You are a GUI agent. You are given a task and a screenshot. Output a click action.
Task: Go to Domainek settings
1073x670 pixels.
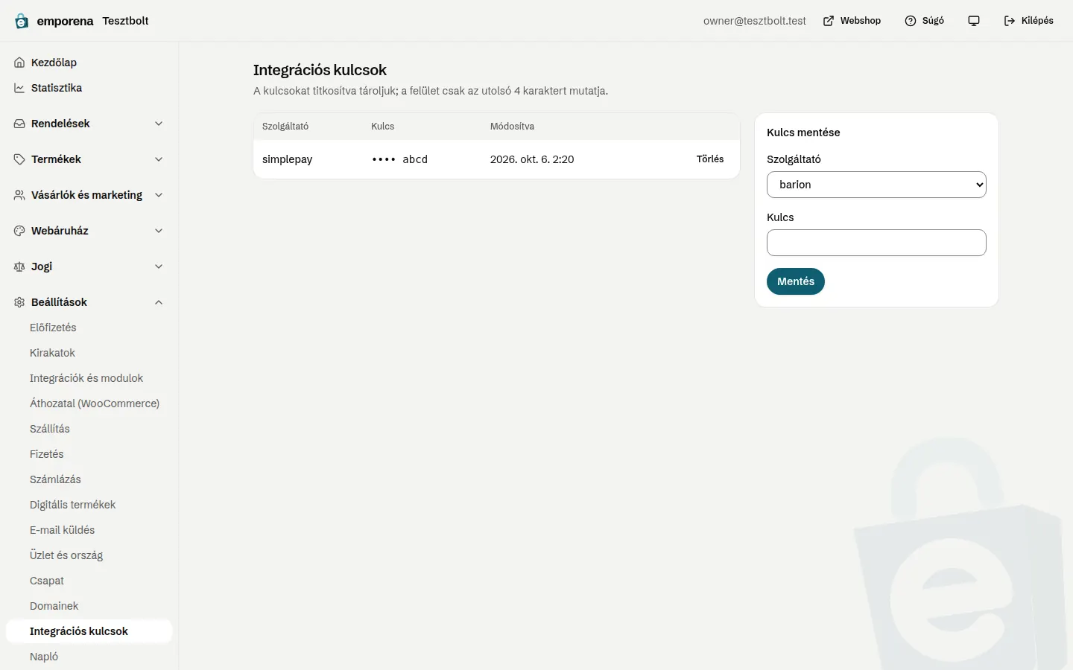[x=89, y=606]
